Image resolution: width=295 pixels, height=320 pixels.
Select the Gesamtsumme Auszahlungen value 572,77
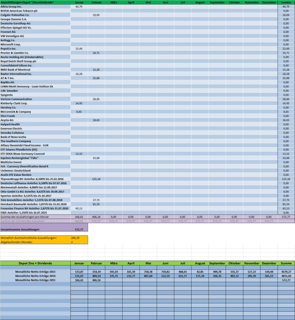(79, 229)
